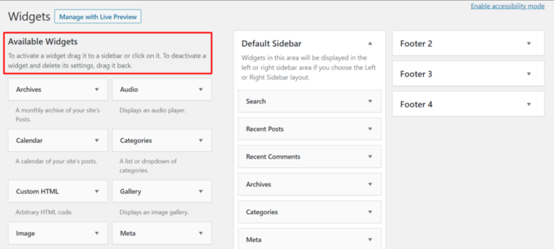Click the Default Sidebar heading
This screenshot has width=554, height=249.
pyautogui.click(x=271, y=43)
